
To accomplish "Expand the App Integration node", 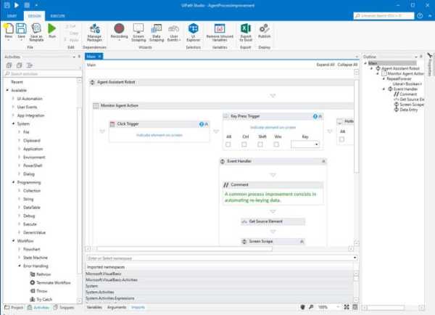I will tap(13, 115).
